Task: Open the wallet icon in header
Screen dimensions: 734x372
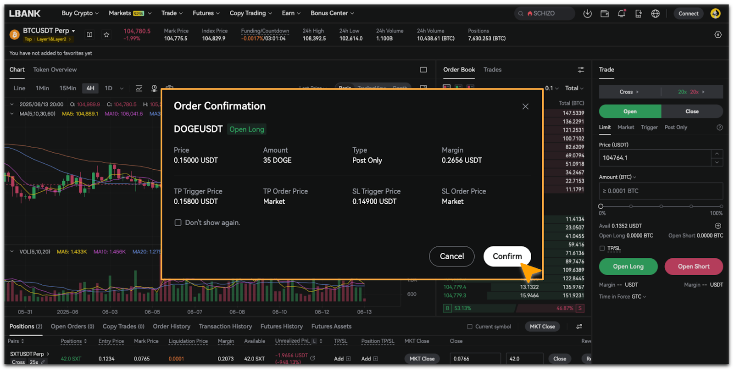Action: (604, 14)
